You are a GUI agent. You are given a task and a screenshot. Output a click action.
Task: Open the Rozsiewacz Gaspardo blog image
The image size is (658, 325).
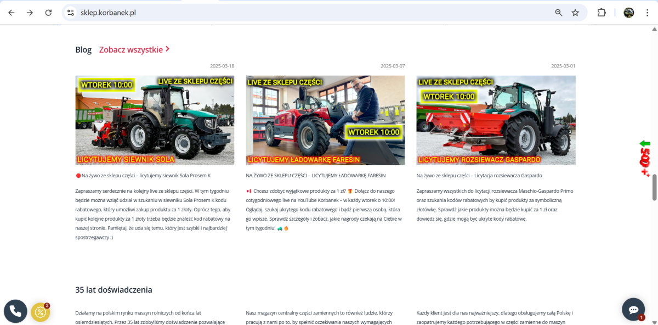tap(496, 120)
